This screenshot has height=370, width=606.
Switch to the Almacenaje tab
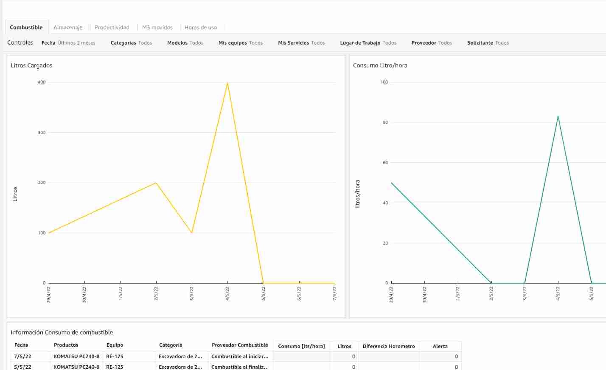[68, 28]
